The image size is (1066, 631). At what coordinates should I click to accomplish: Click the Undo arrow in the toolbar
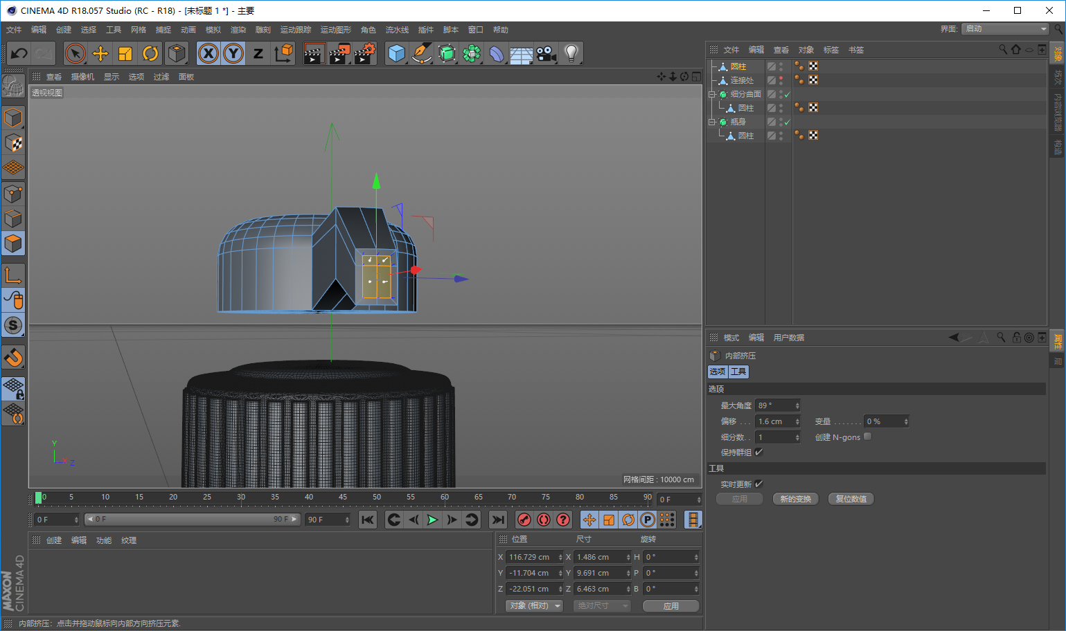click(19, 53)
